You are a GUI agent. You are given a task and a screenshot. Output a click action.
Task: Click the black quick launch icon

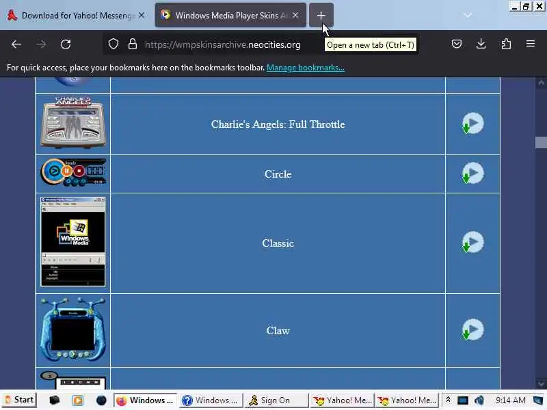pyautogui.click(x=55, y=400)
